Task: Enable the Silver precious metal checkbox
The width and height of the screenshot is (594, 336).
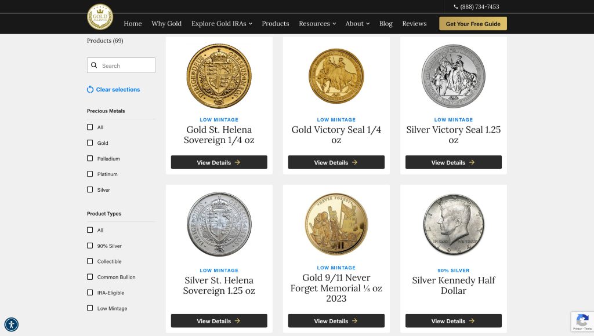Action: point(90,189)
